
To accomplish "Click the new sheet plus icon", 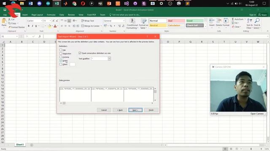I will 32,145.
